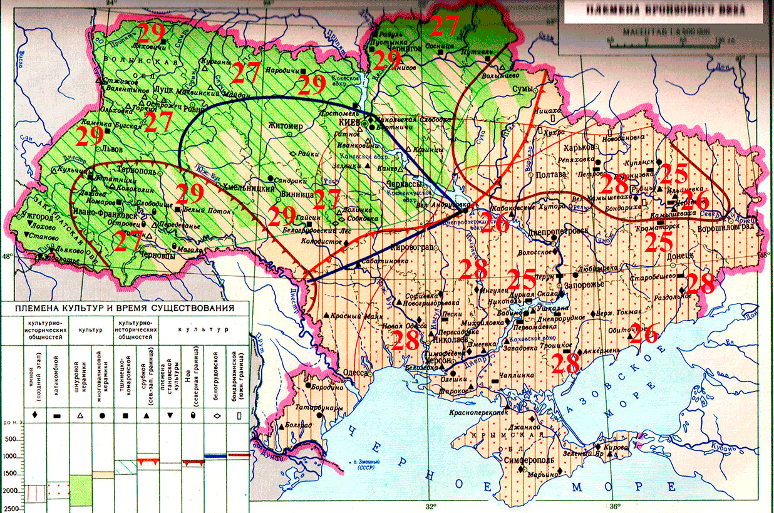Click the site label 'Волынцево'
The width and height of the screenshot is (774, 513).
tap(500, 75)
